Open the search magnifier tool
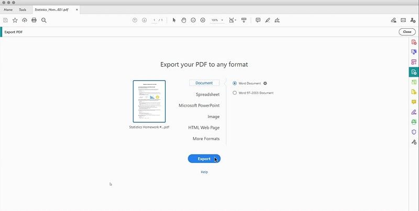 point(44,20)
